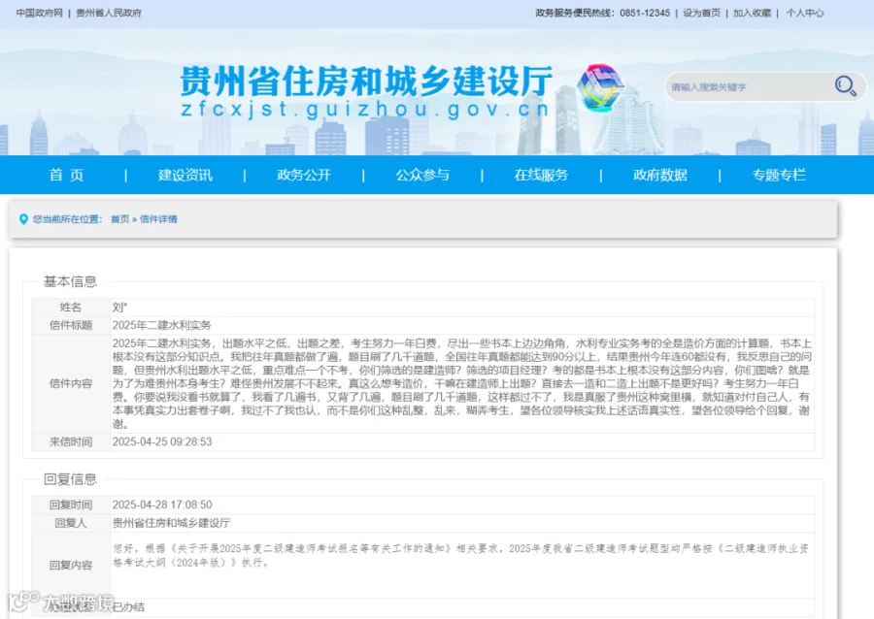874x619 pixels.
Task: Click the site title 贵州省住房和城乡建设厅
Action: [366, 81]
